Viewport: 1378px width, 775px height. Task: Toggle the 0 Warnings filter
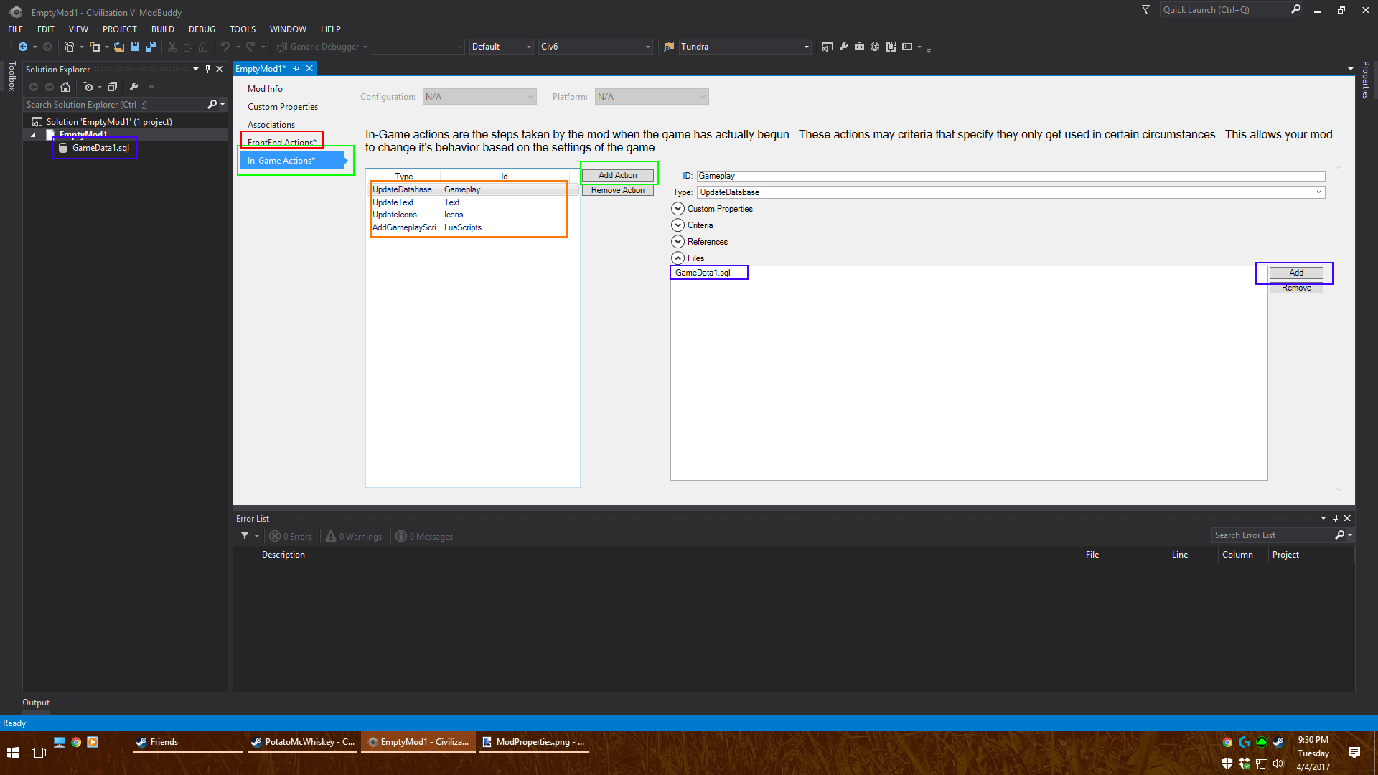[354, 536]
